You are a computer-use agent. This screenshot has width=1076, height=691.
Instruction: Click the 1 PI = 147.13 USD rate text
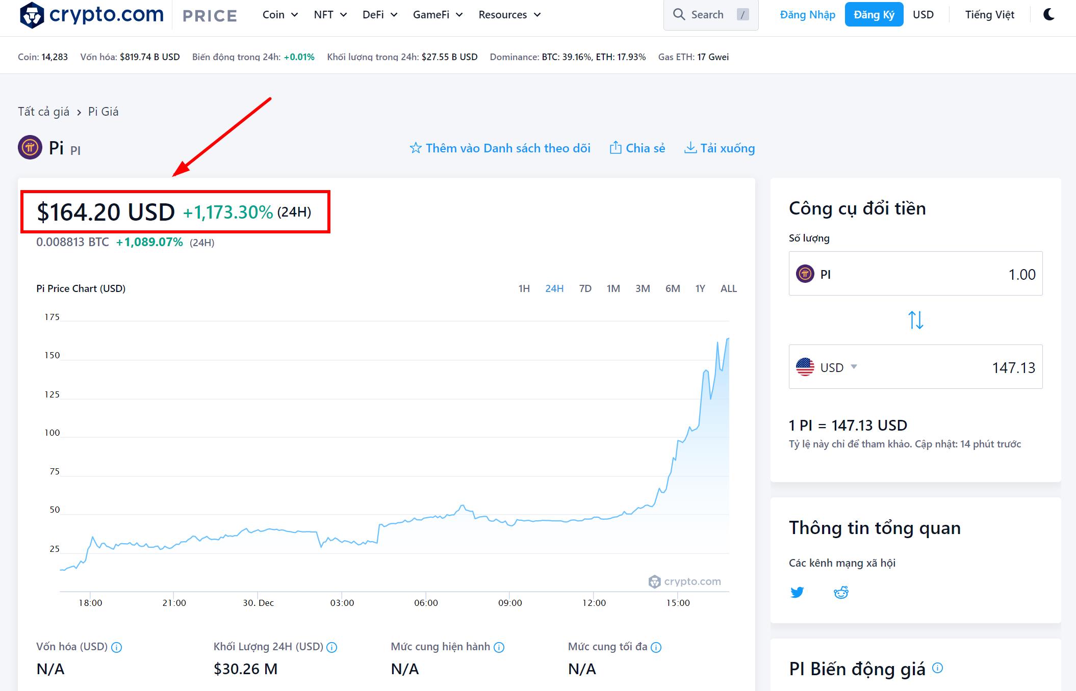pyautogui.click(x=848, y=425)
